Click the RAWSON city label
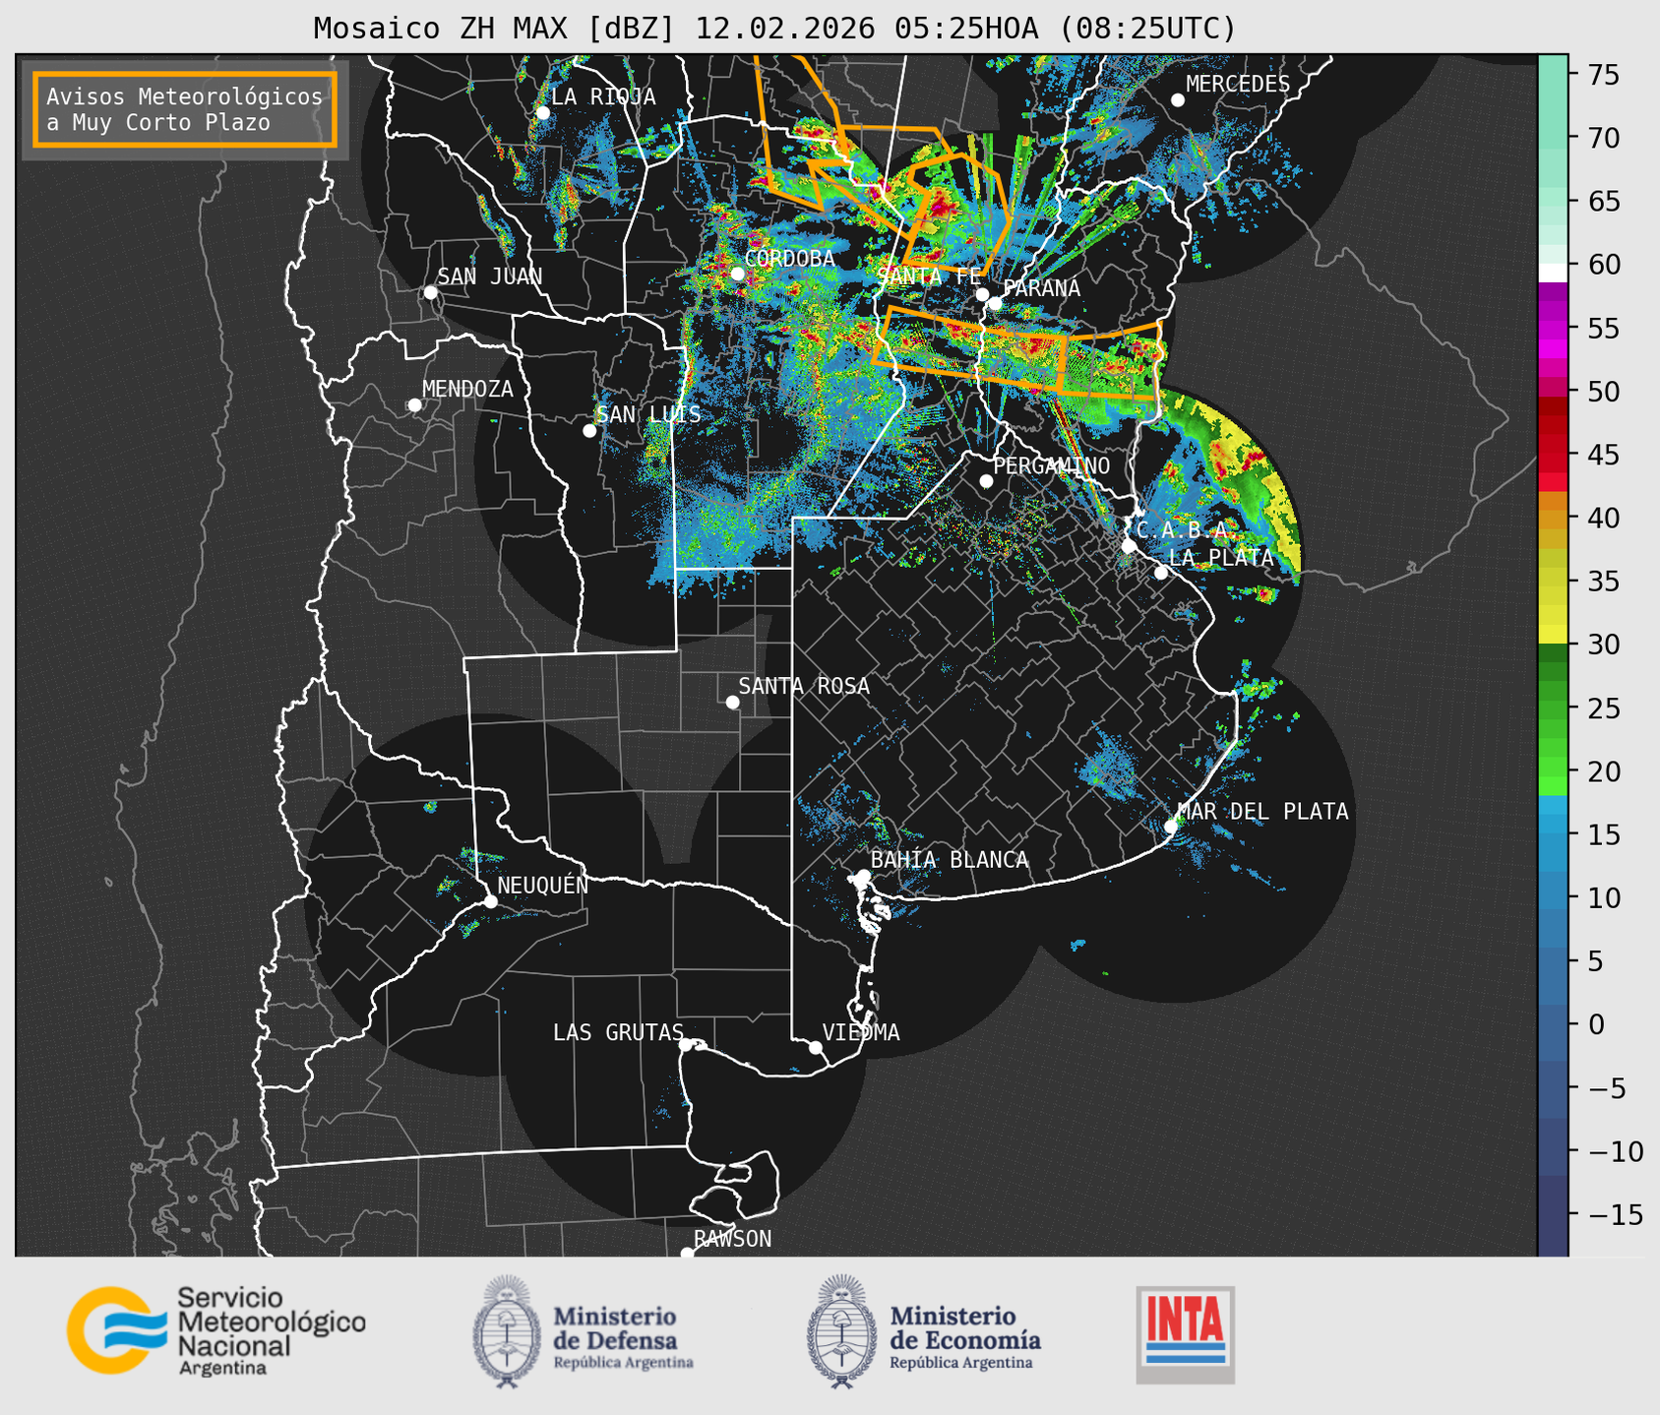This screenshot has width=1660, height=1415. pos(732,1239)
